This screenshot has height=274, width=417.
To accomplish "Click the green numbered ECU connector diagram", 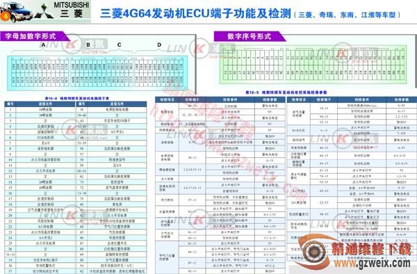I will (313, 63).
